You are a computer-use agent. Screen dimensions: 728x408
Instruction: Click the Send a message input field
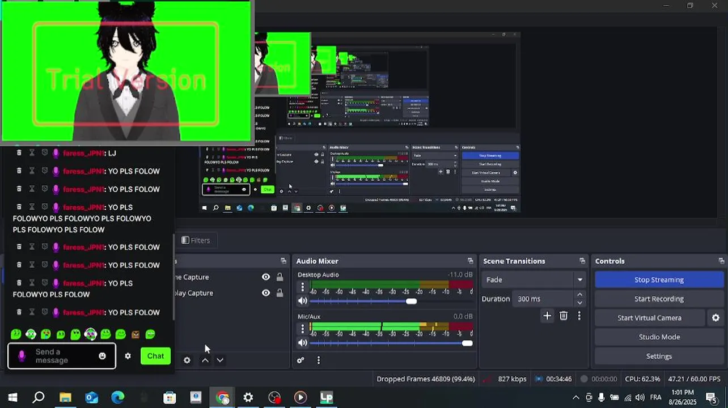coord(62,356)
